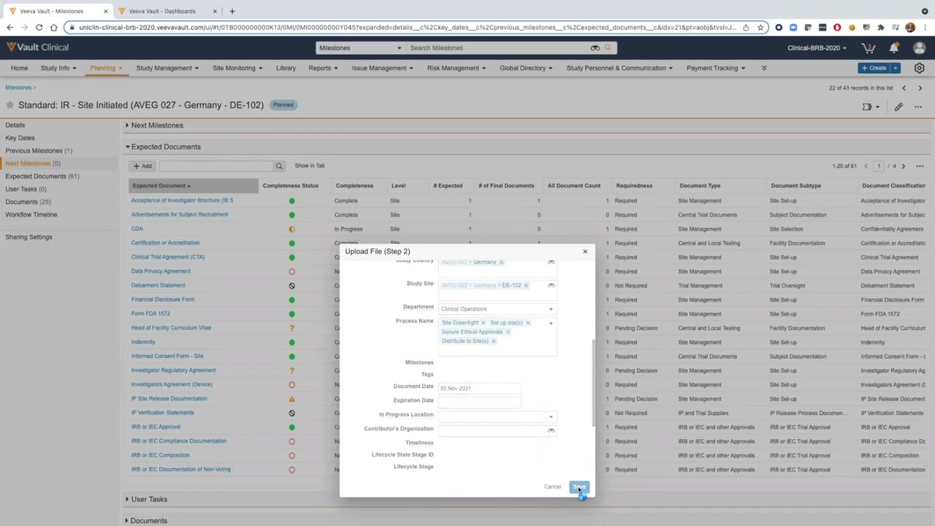
Task: Remove Secure Ethical Approvals tag
Action: pos(508,332)
